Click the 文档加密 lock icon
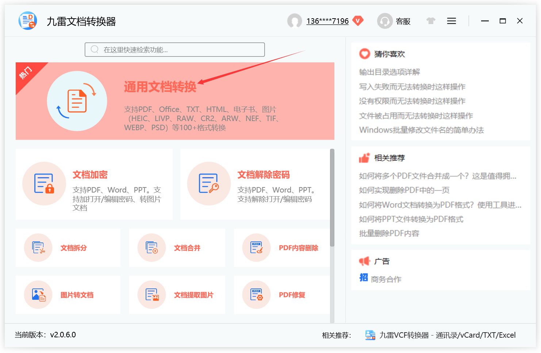 [x=44, y=183]
